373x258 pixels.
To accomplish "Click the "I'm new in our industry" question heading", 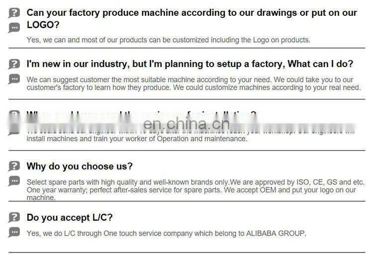I will [189, 64].
